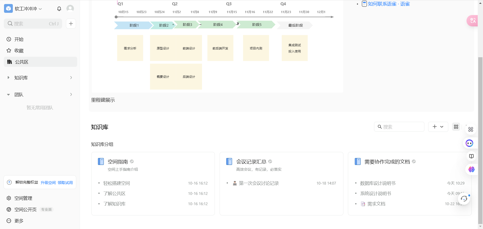The height and width of the screenshot is (229, 483).
Task: Select 公共区 in the sidebar
Action: [40, 62]
